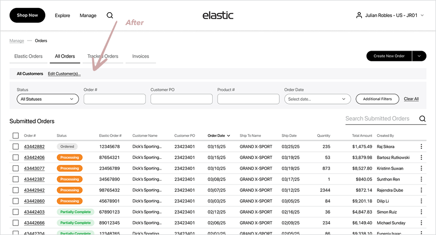Click the Customer PO filter input field
This screenshot has width=436, height=235.
[181, 99]
